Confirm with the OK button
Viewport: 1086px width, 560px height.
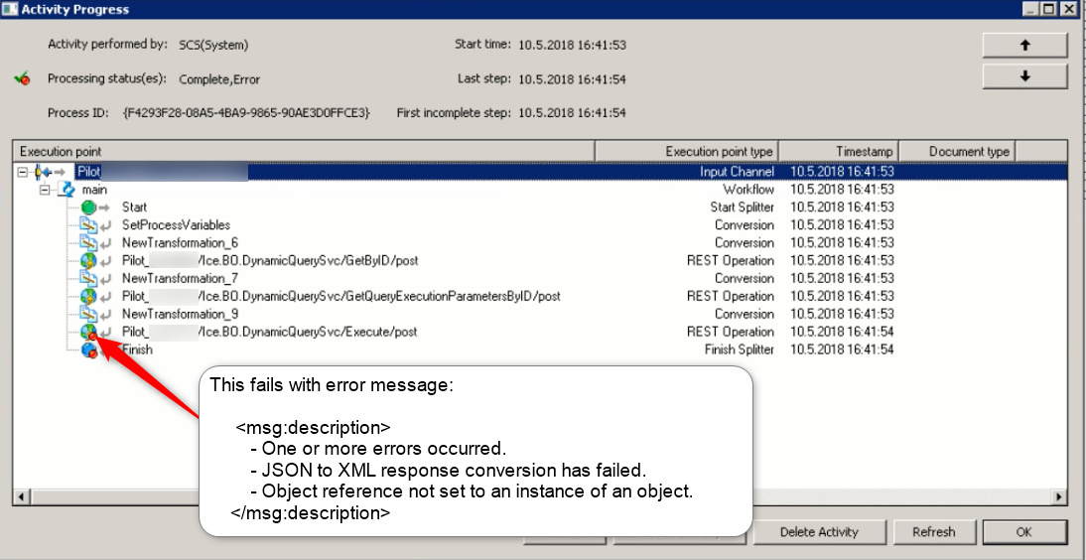pyautogui.click(x=1024, y=532)
